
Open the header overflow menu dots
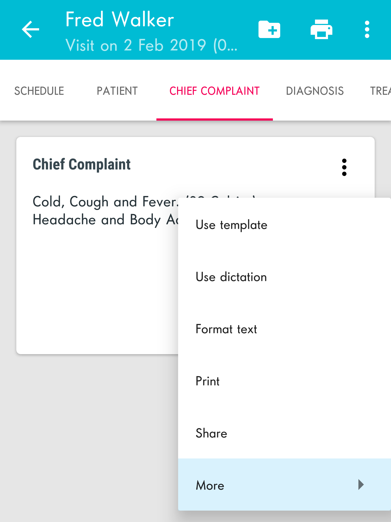(x=367, y=29)
